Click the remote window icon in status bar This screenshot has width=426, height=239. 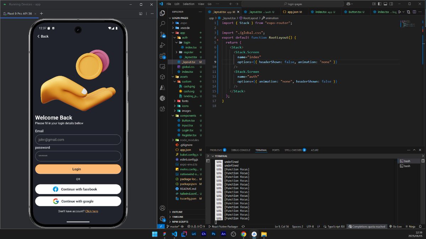point(161,226)
